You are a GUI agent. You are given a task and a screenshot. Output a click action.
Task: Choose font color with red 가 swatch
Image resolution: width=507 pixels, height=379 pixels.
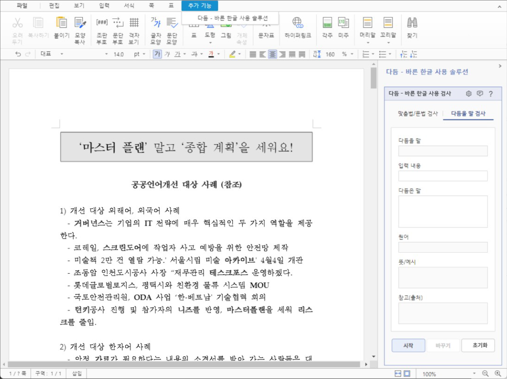point(211,54)
